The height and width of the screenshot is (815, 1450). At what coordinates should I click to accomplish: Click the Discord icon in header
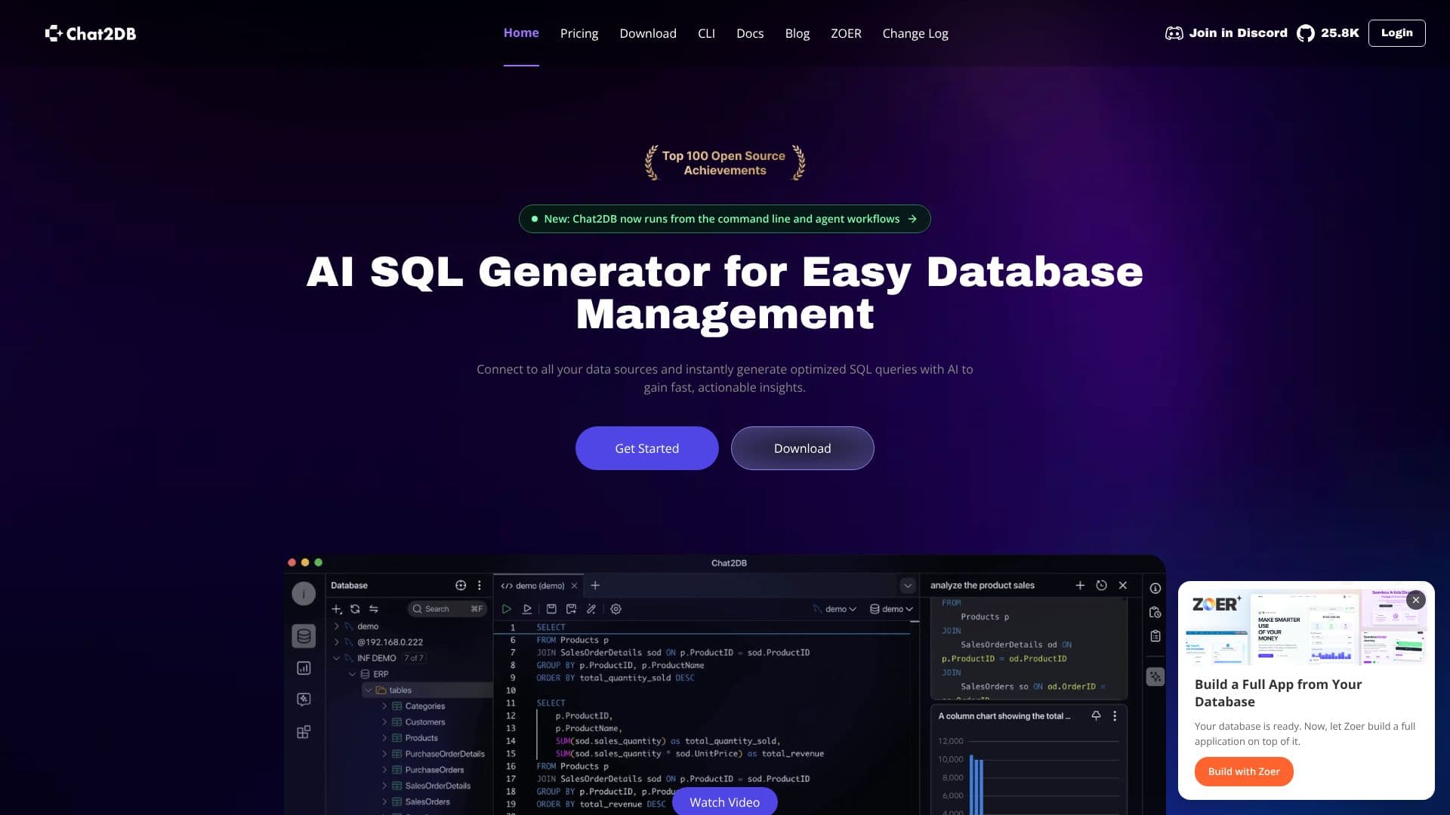(1174, 33)
